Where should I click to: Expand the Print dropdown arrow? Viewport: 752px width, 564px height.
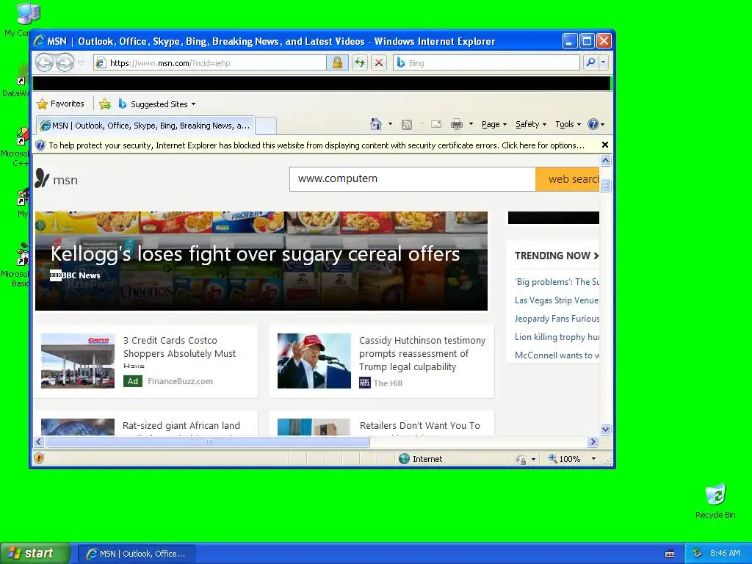(471, 124)
